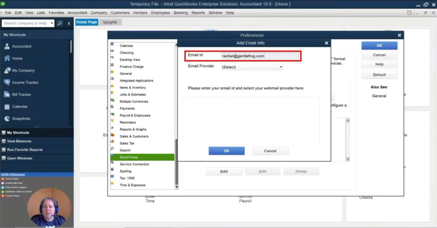Click the search magnifier icon

[x=60, y=23]
